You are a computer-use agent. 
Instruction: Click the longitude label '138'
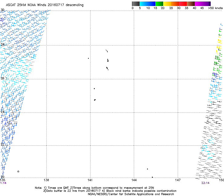(x=46, y=180)
